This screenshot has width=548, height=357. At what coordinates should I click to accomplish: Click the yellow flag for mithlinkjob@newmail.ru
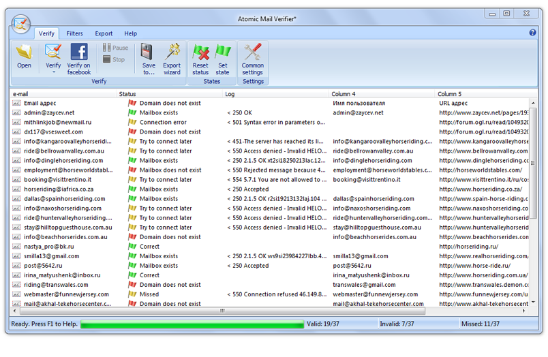(x=132, y=122)
